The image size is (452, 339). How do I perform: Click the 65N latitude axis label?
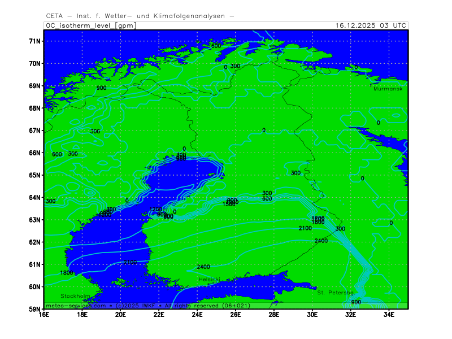(34, 175)
